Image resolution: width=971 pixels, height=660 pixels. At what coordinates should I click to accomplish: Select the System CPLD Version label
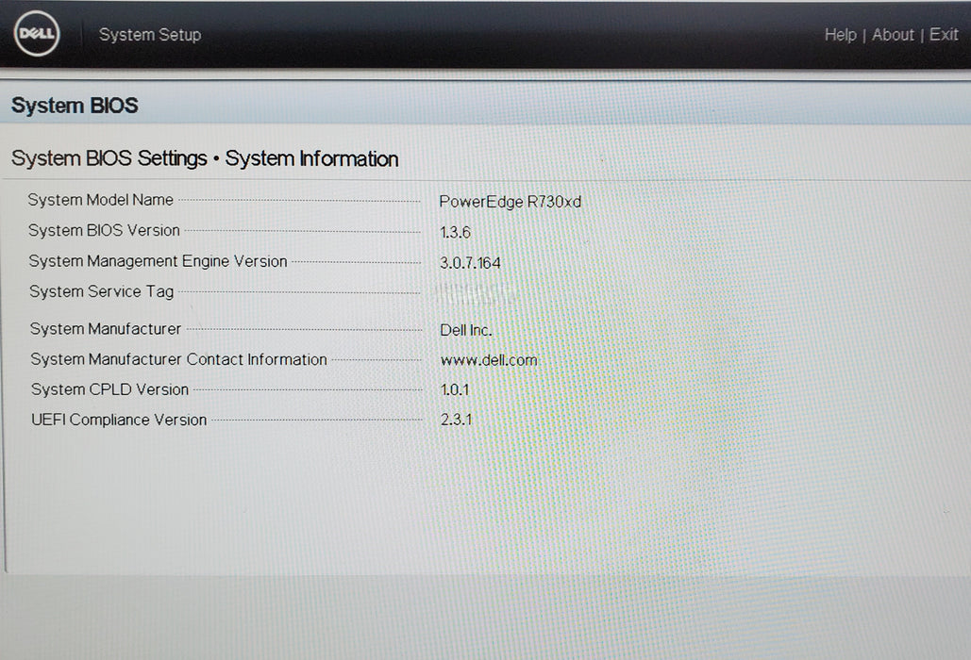pos(109,389)
